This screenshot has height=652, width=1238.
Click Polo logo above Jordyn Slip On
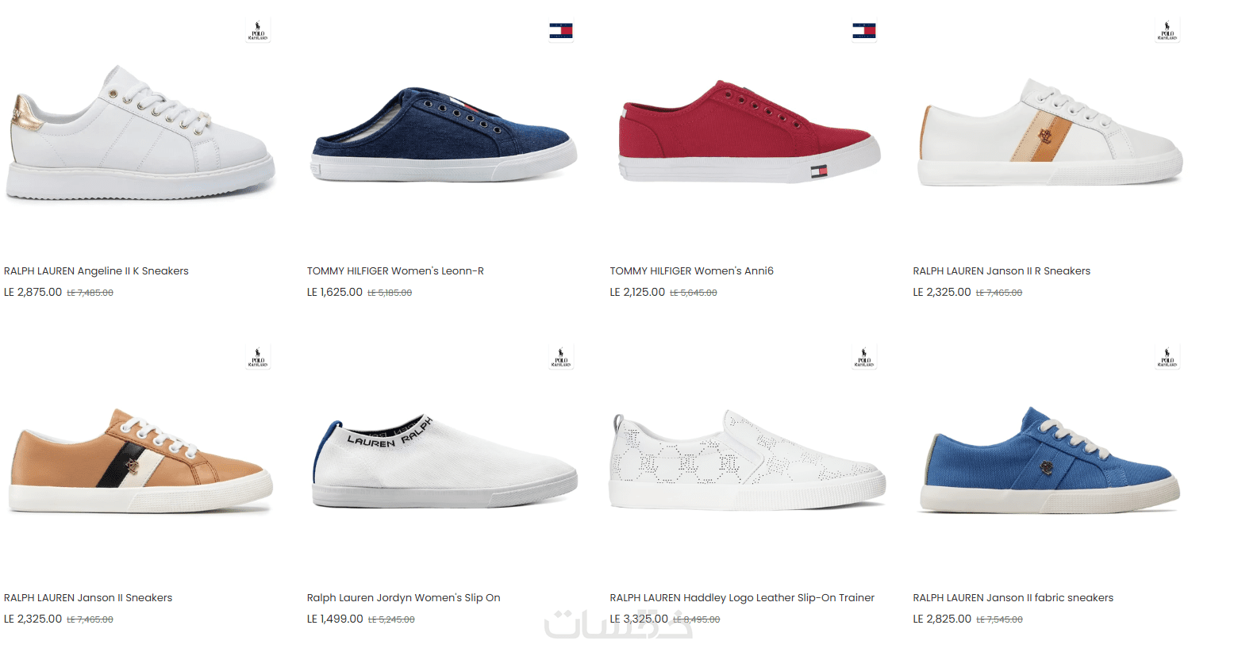(561, 358)
